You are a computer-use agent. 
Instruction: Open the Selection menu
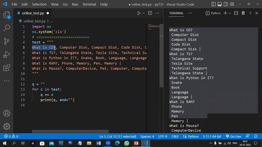(x=39, y=4)
